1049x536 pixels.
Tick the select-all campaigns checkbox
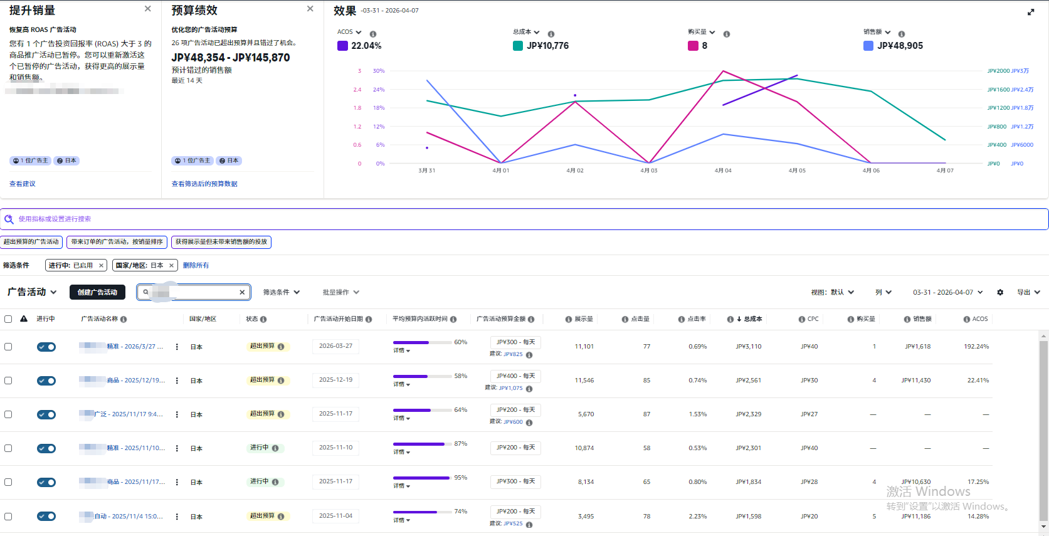[x=8, y=319]
